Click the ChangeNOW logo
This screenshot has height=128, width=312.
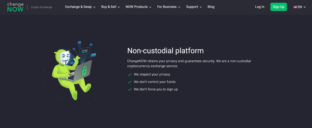15,7
